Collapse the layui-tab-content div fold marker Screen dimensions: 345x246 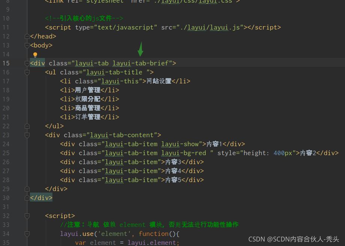[x=27, y=135]
